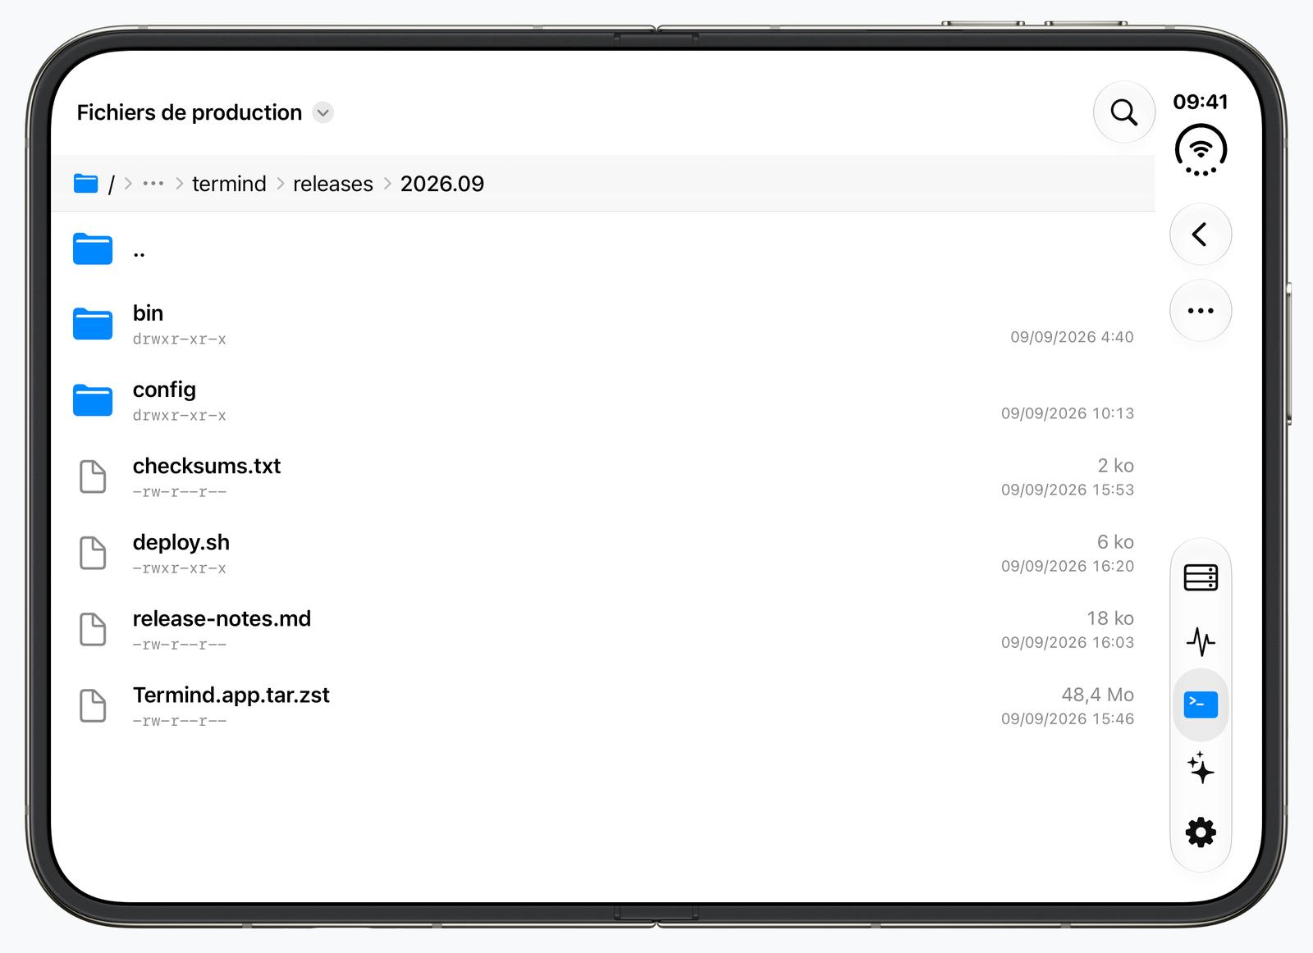Click the 09/09/2026 4:40 date

tap(1072, 337)
